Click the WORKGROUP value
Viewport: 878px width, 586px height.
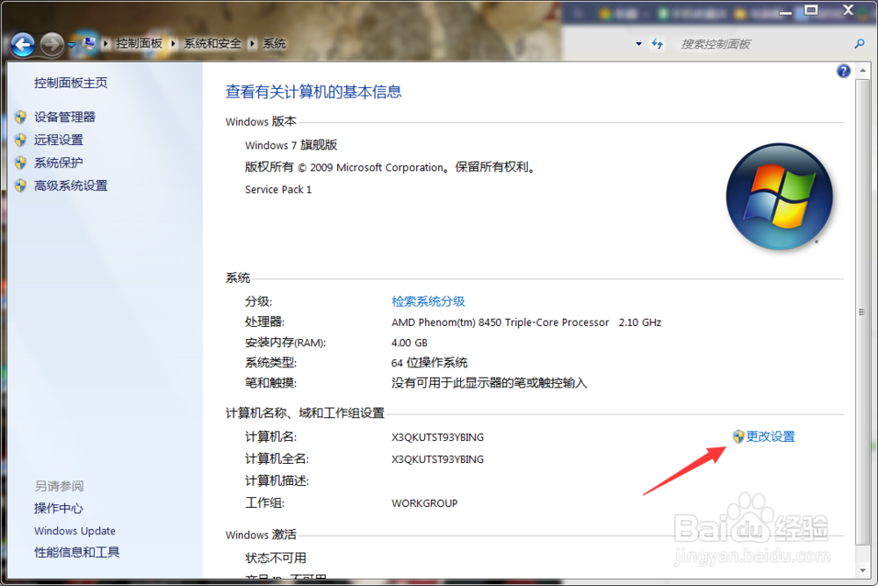click(424, 503)
